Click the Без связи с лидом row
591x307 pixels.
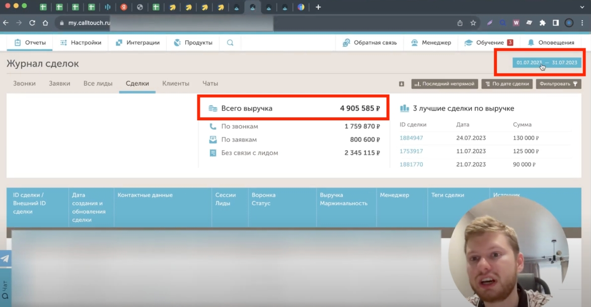294,152
